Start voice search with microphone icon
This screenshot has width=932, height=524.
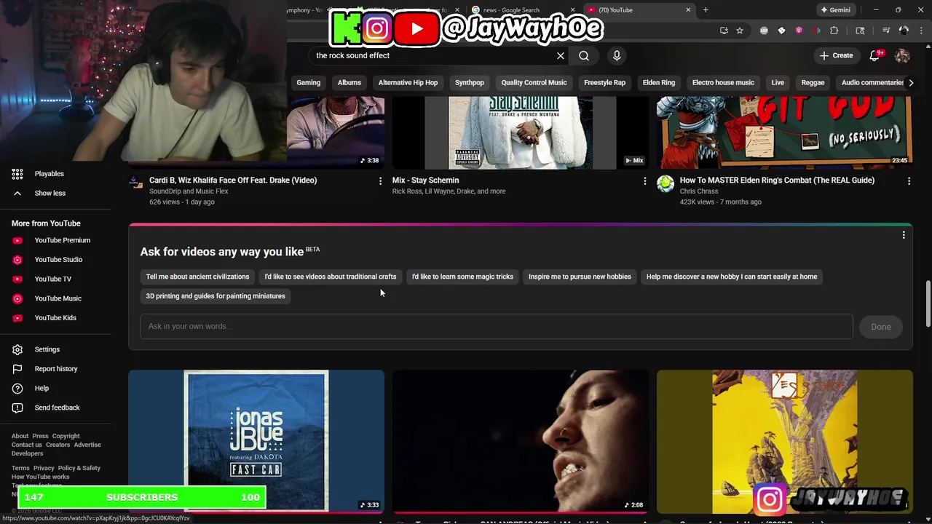tap(617, 55)
